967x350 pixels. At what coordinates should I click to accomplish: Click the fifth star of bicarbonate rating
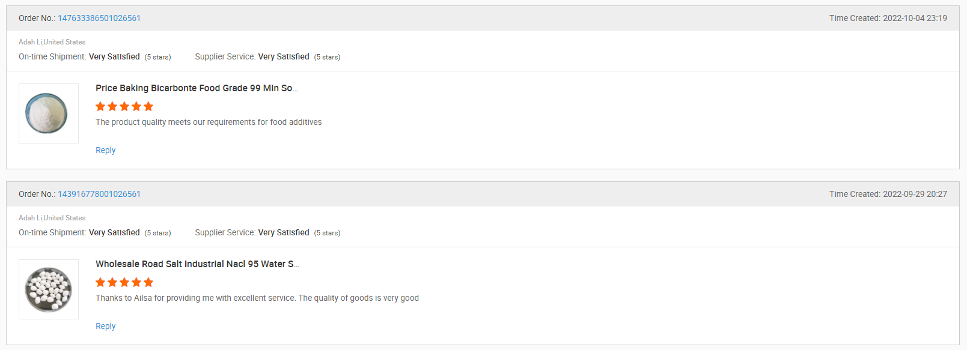[148, 106]
